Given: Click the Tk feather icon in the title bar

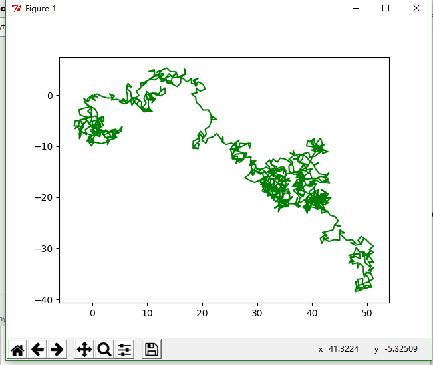Looking at the screenshot, I should click(x=17, y=9).
